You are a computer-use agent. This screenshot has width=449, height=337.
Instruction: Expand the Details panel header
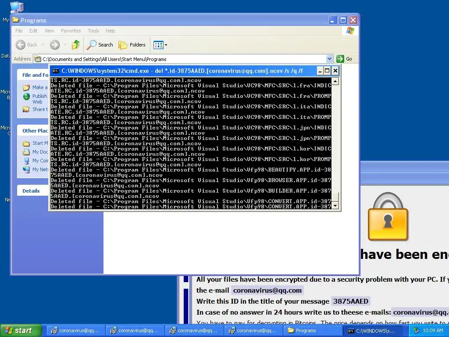pyautogui.click(x=32, y=191)
